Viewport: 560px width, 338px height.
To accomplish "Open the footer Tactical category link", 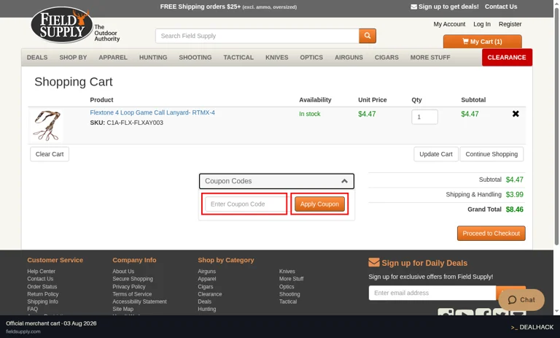I will (x=288, y=301).
